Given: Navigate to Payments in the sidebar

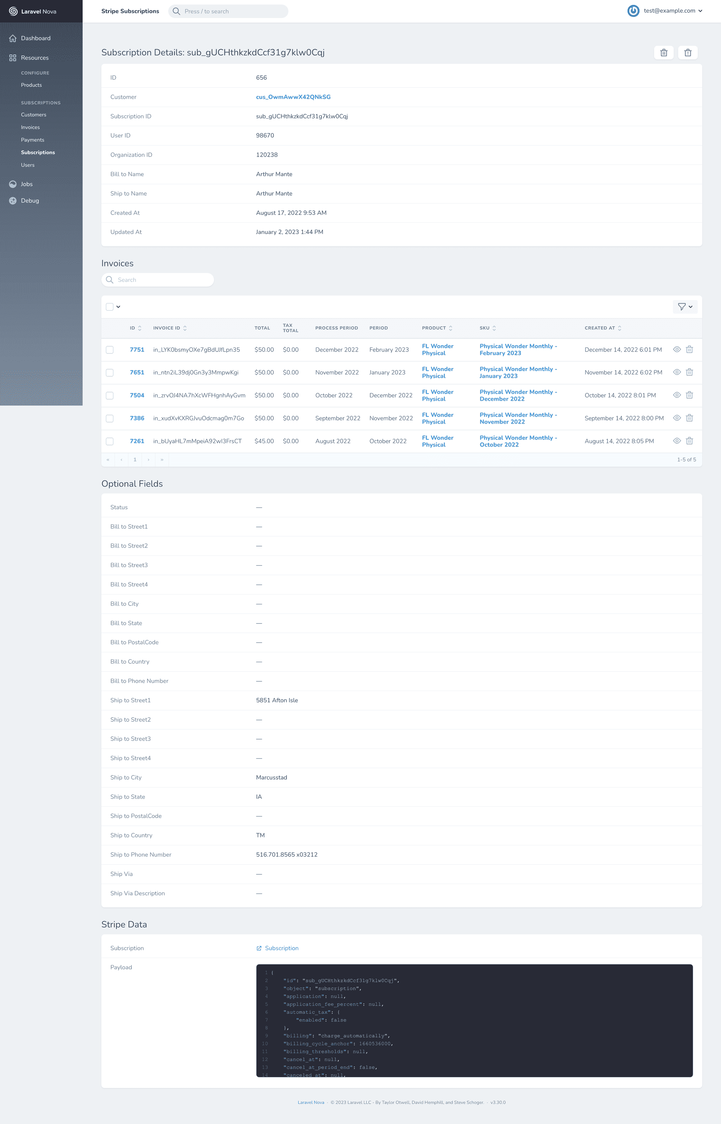Looking at the screenshot, I should tap(33, 139).
